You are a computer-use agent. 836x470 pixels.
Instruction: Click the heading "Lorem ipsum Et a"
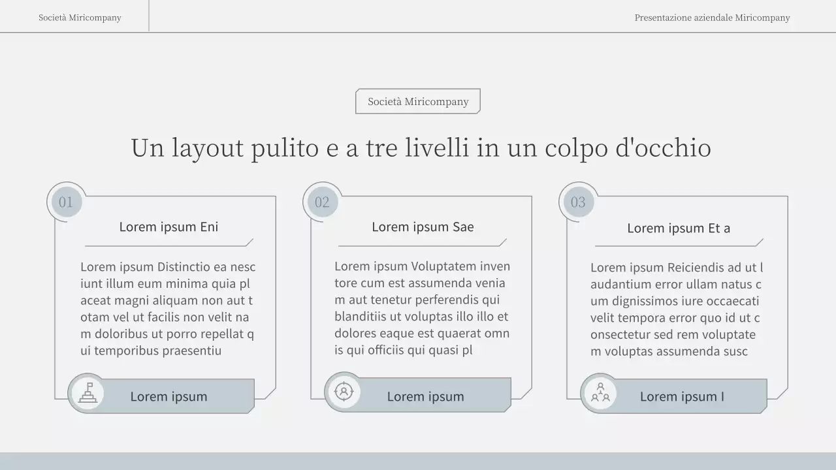(679, 228)
